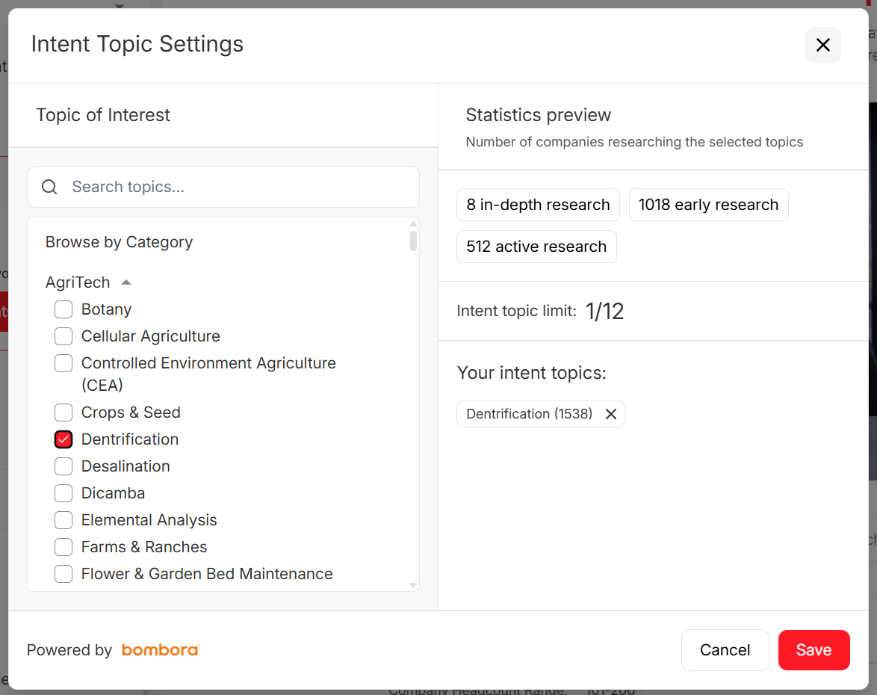This screenshot has height=695, width=877.
Task: Click the Cancel button
Action: point(725,650)
